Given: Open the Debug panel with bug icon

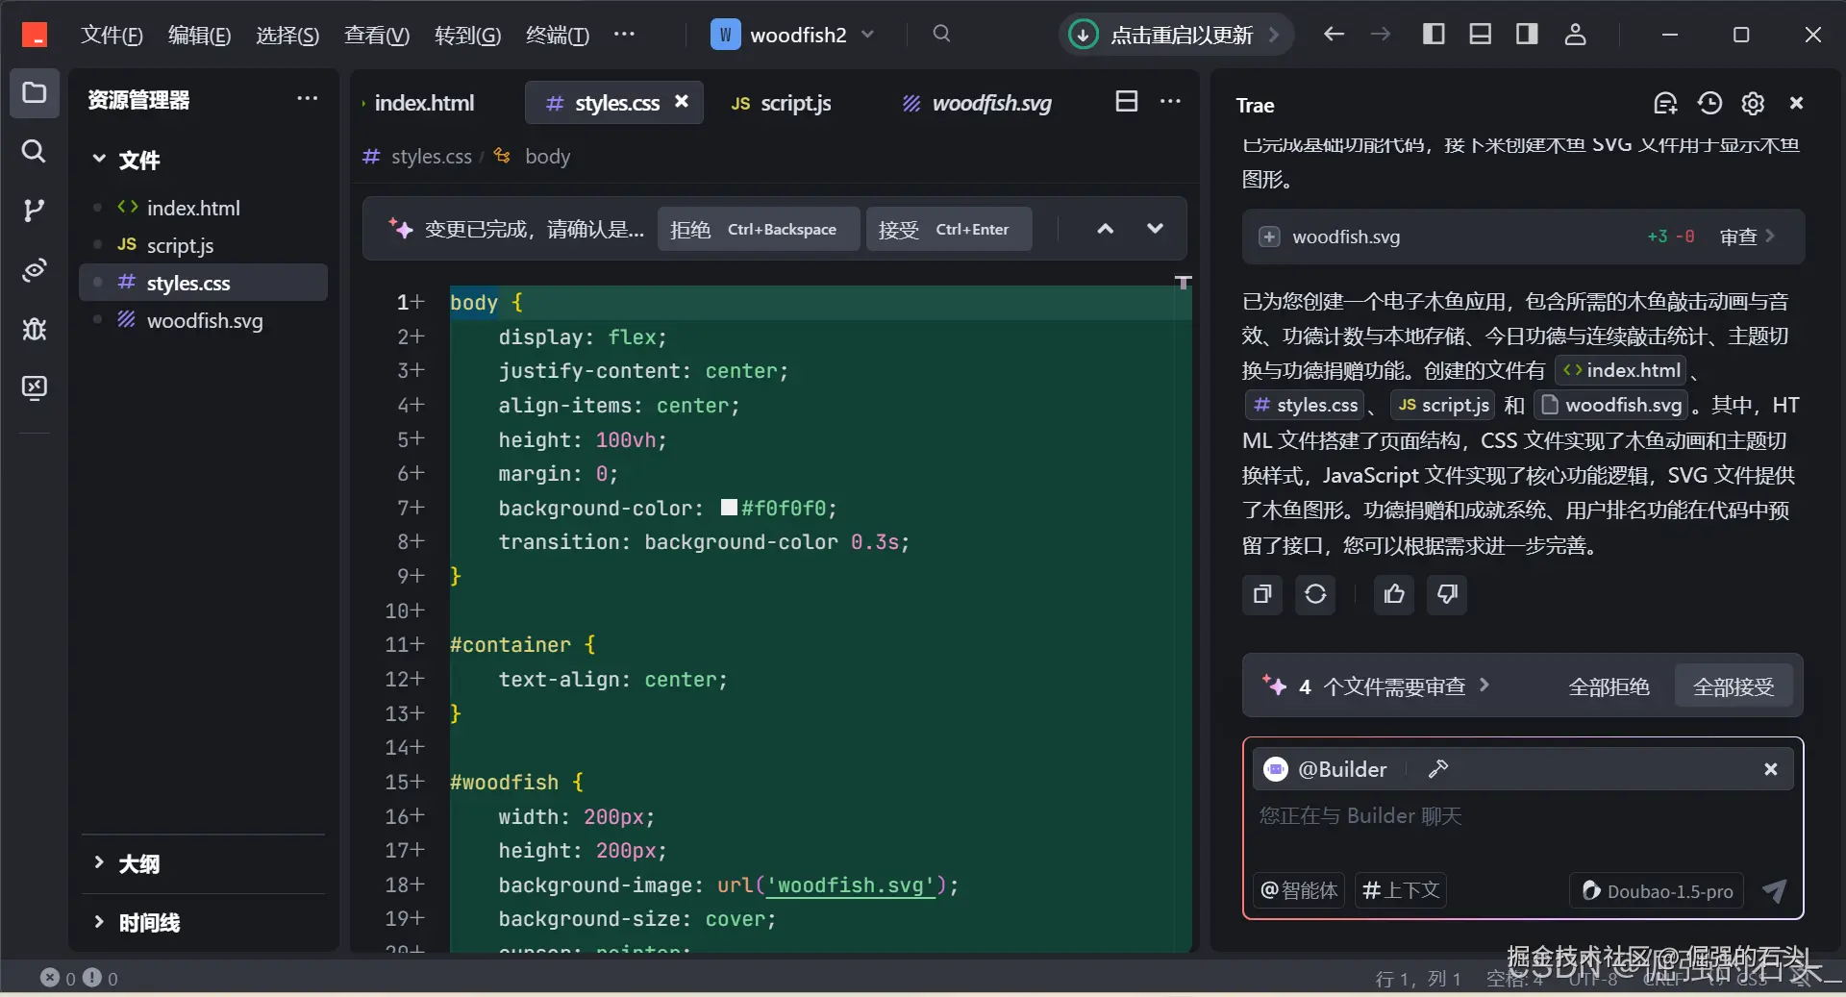Looking at the screenshot, I should click(x=34, y=329).
